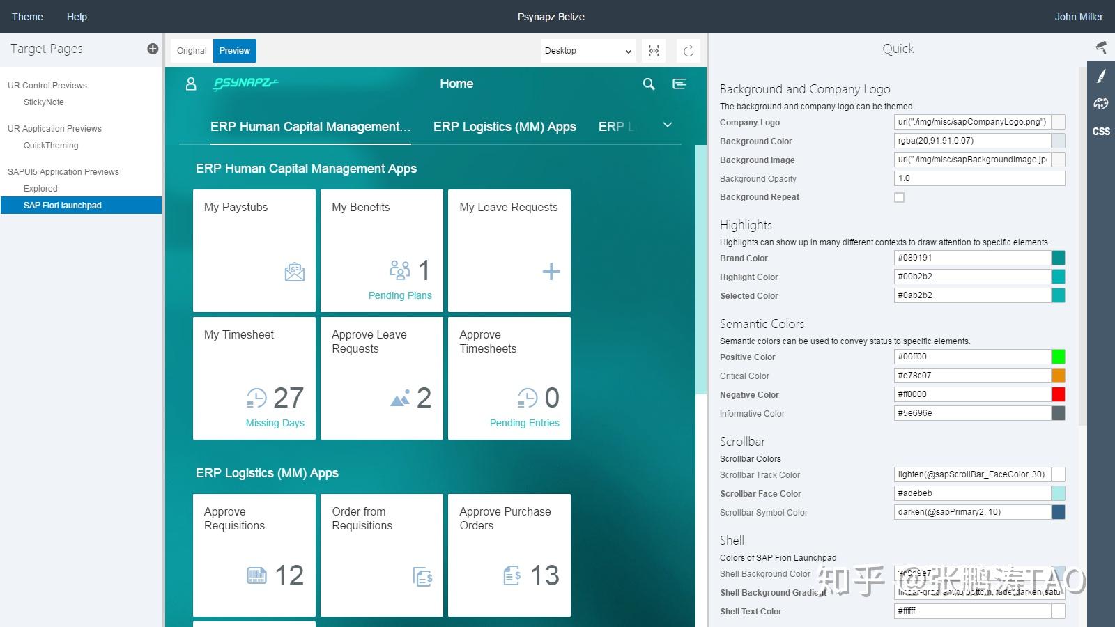Click the Company Logo input field
This screenshot has width=1115, height=627.
pyautogui.click(x=972, y=122)
